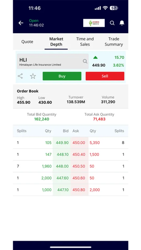
Task: Add HLI to watchlist with star icon
Action: 33,76
